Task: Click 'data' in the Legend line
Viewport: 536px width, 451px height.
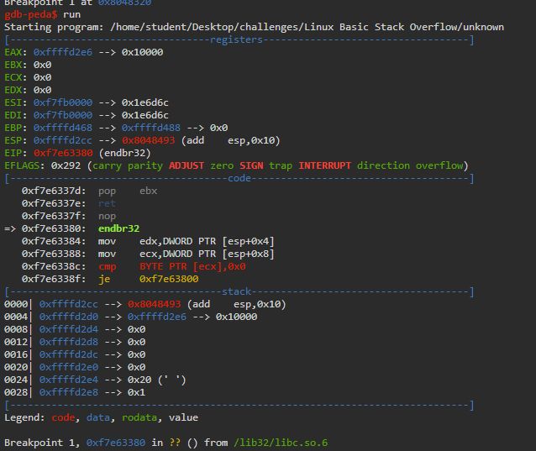Action: click(98, 417)
